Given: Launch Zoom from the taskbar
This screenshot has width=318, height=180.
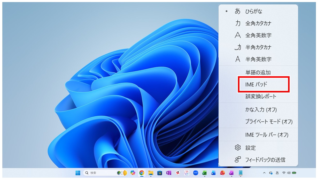Looking at the screenshot, I should click(x=196, y=173).
